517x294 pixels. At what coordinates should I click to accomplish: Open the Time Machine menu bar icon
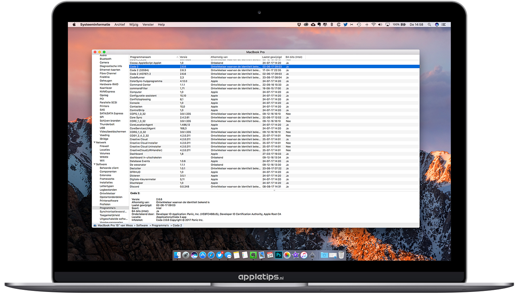pyautogui.click(x=359, y=24)
